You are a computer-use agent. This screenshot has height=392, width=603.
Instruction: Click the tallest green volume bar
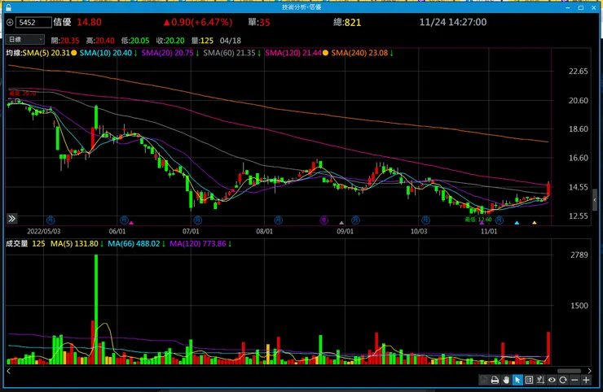point(96,309)
